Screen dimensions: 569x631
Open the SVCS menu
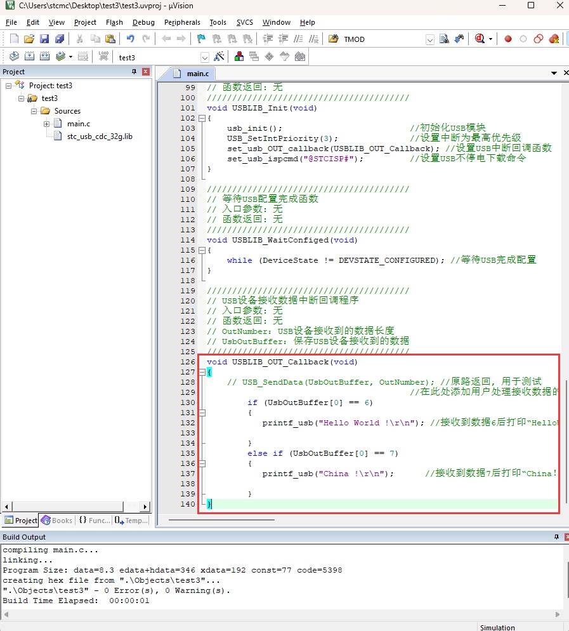pos(244,23)
